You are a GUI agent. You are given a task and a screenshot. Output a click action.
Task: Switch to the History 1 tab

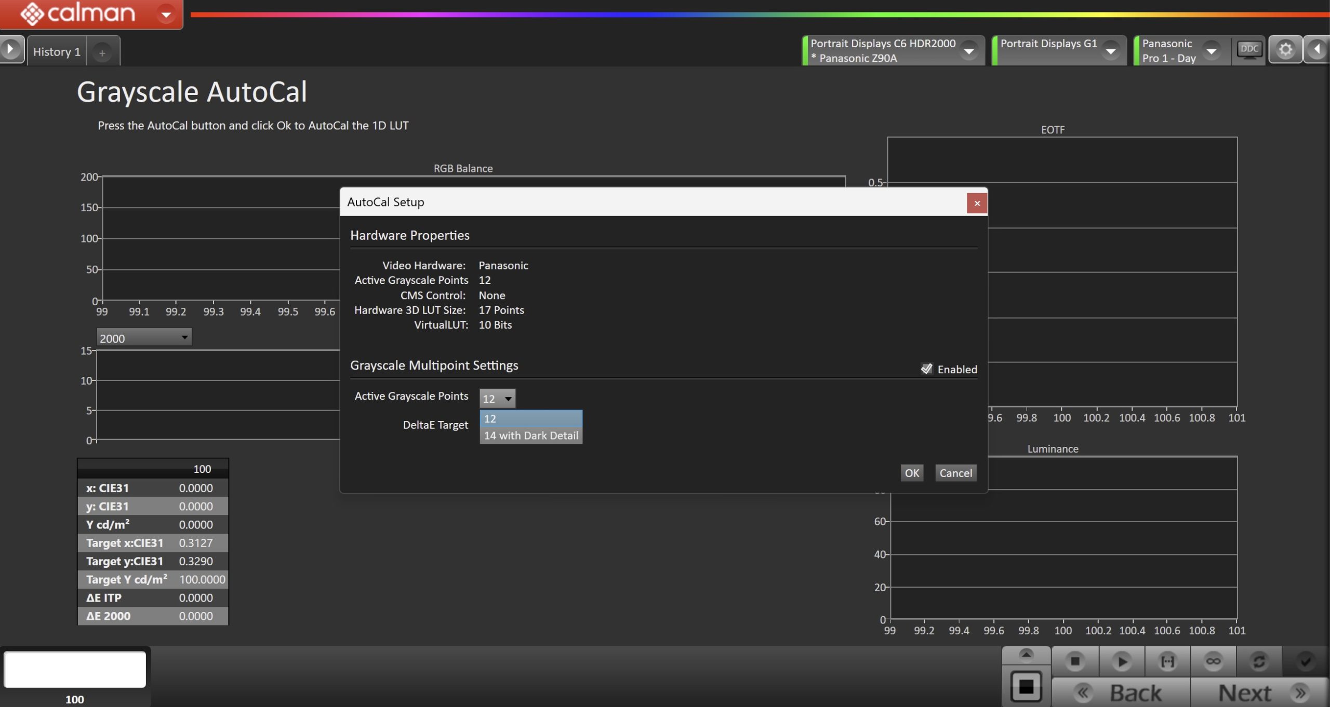(57, 51)
